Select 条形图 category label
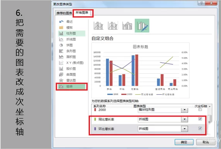The image size is (221, 149). click(x=71, y=51)
